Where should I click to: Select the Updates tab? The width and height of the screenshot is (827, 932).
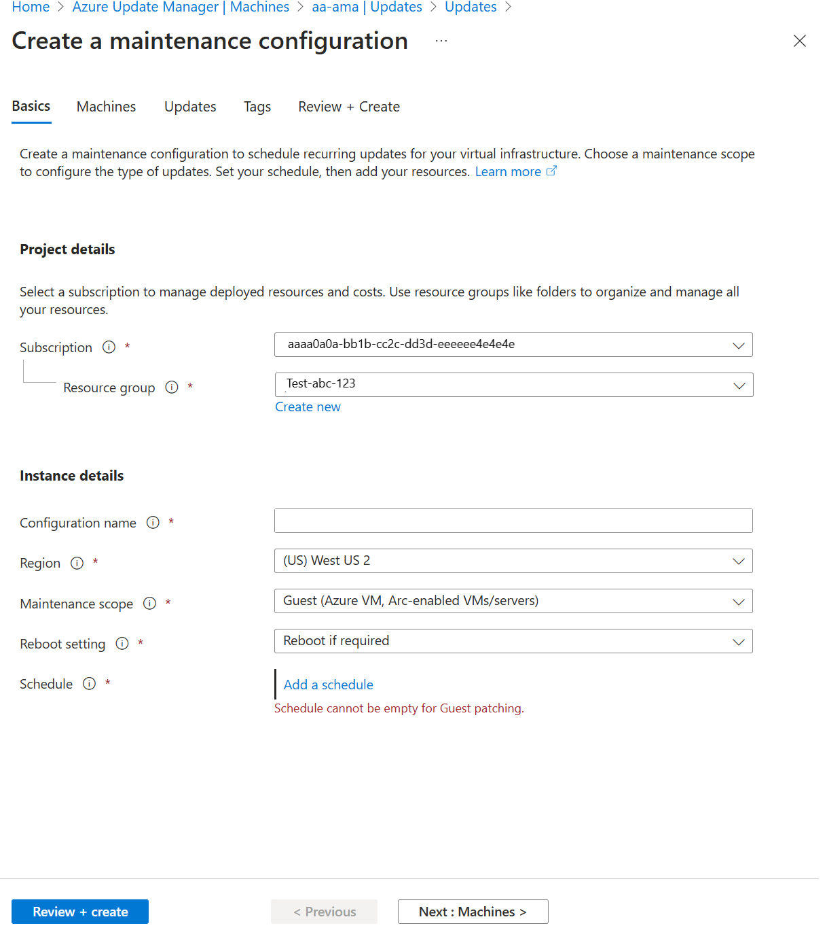click(x=189, y=107)
